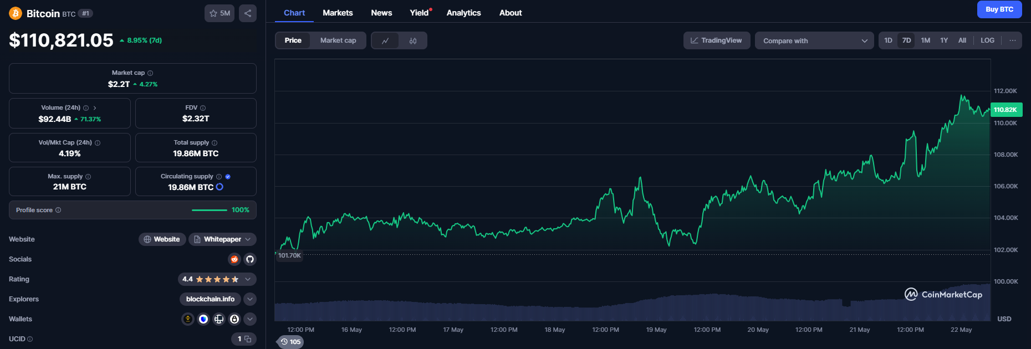The image size is (1031, 349).
Task: Click the 101.70K baseline price label
Action: [x=289, y=255]
